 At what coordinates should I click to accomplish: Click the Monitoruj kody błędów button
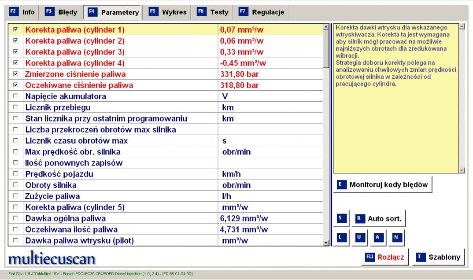[x=383, y=185]
